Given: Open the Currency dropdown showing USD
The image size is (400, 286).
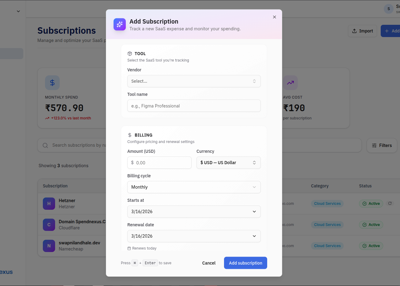Looking at the screenshot, I should click(228, 163).
